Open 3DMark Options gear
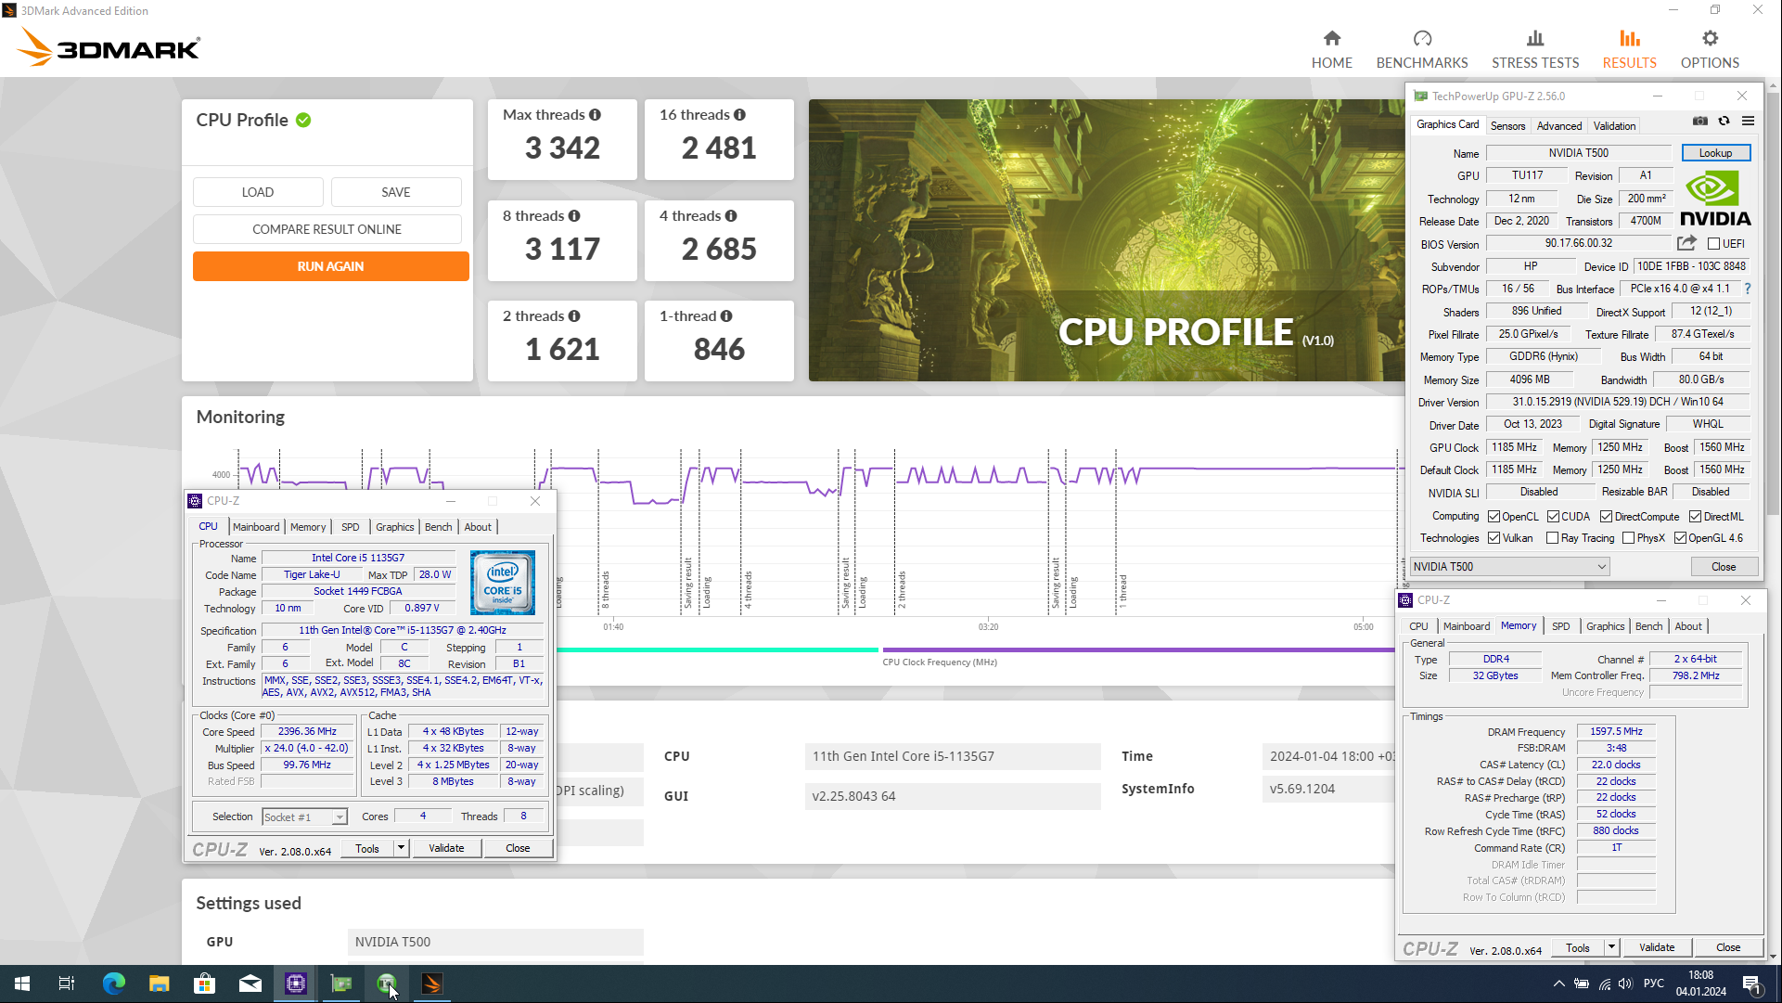The image size is (1782, 1003). click(1709, 50)
